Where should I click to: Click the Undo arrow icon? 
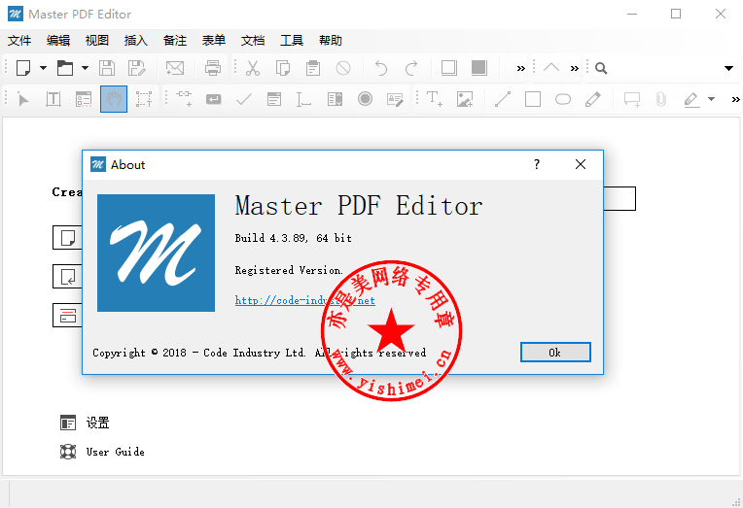click(x=381, y=68)
